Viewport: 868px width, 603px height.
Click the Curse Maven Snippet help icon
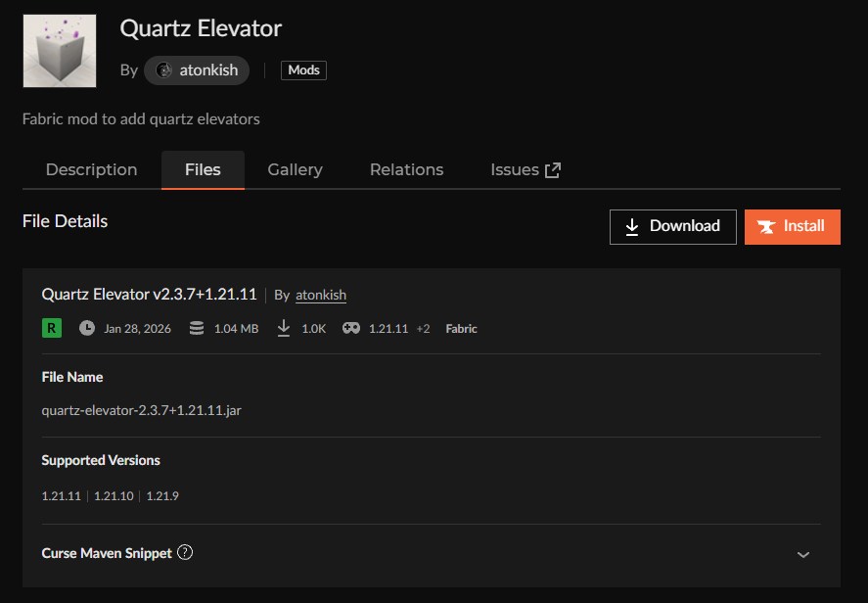click(x=185, y=552)
